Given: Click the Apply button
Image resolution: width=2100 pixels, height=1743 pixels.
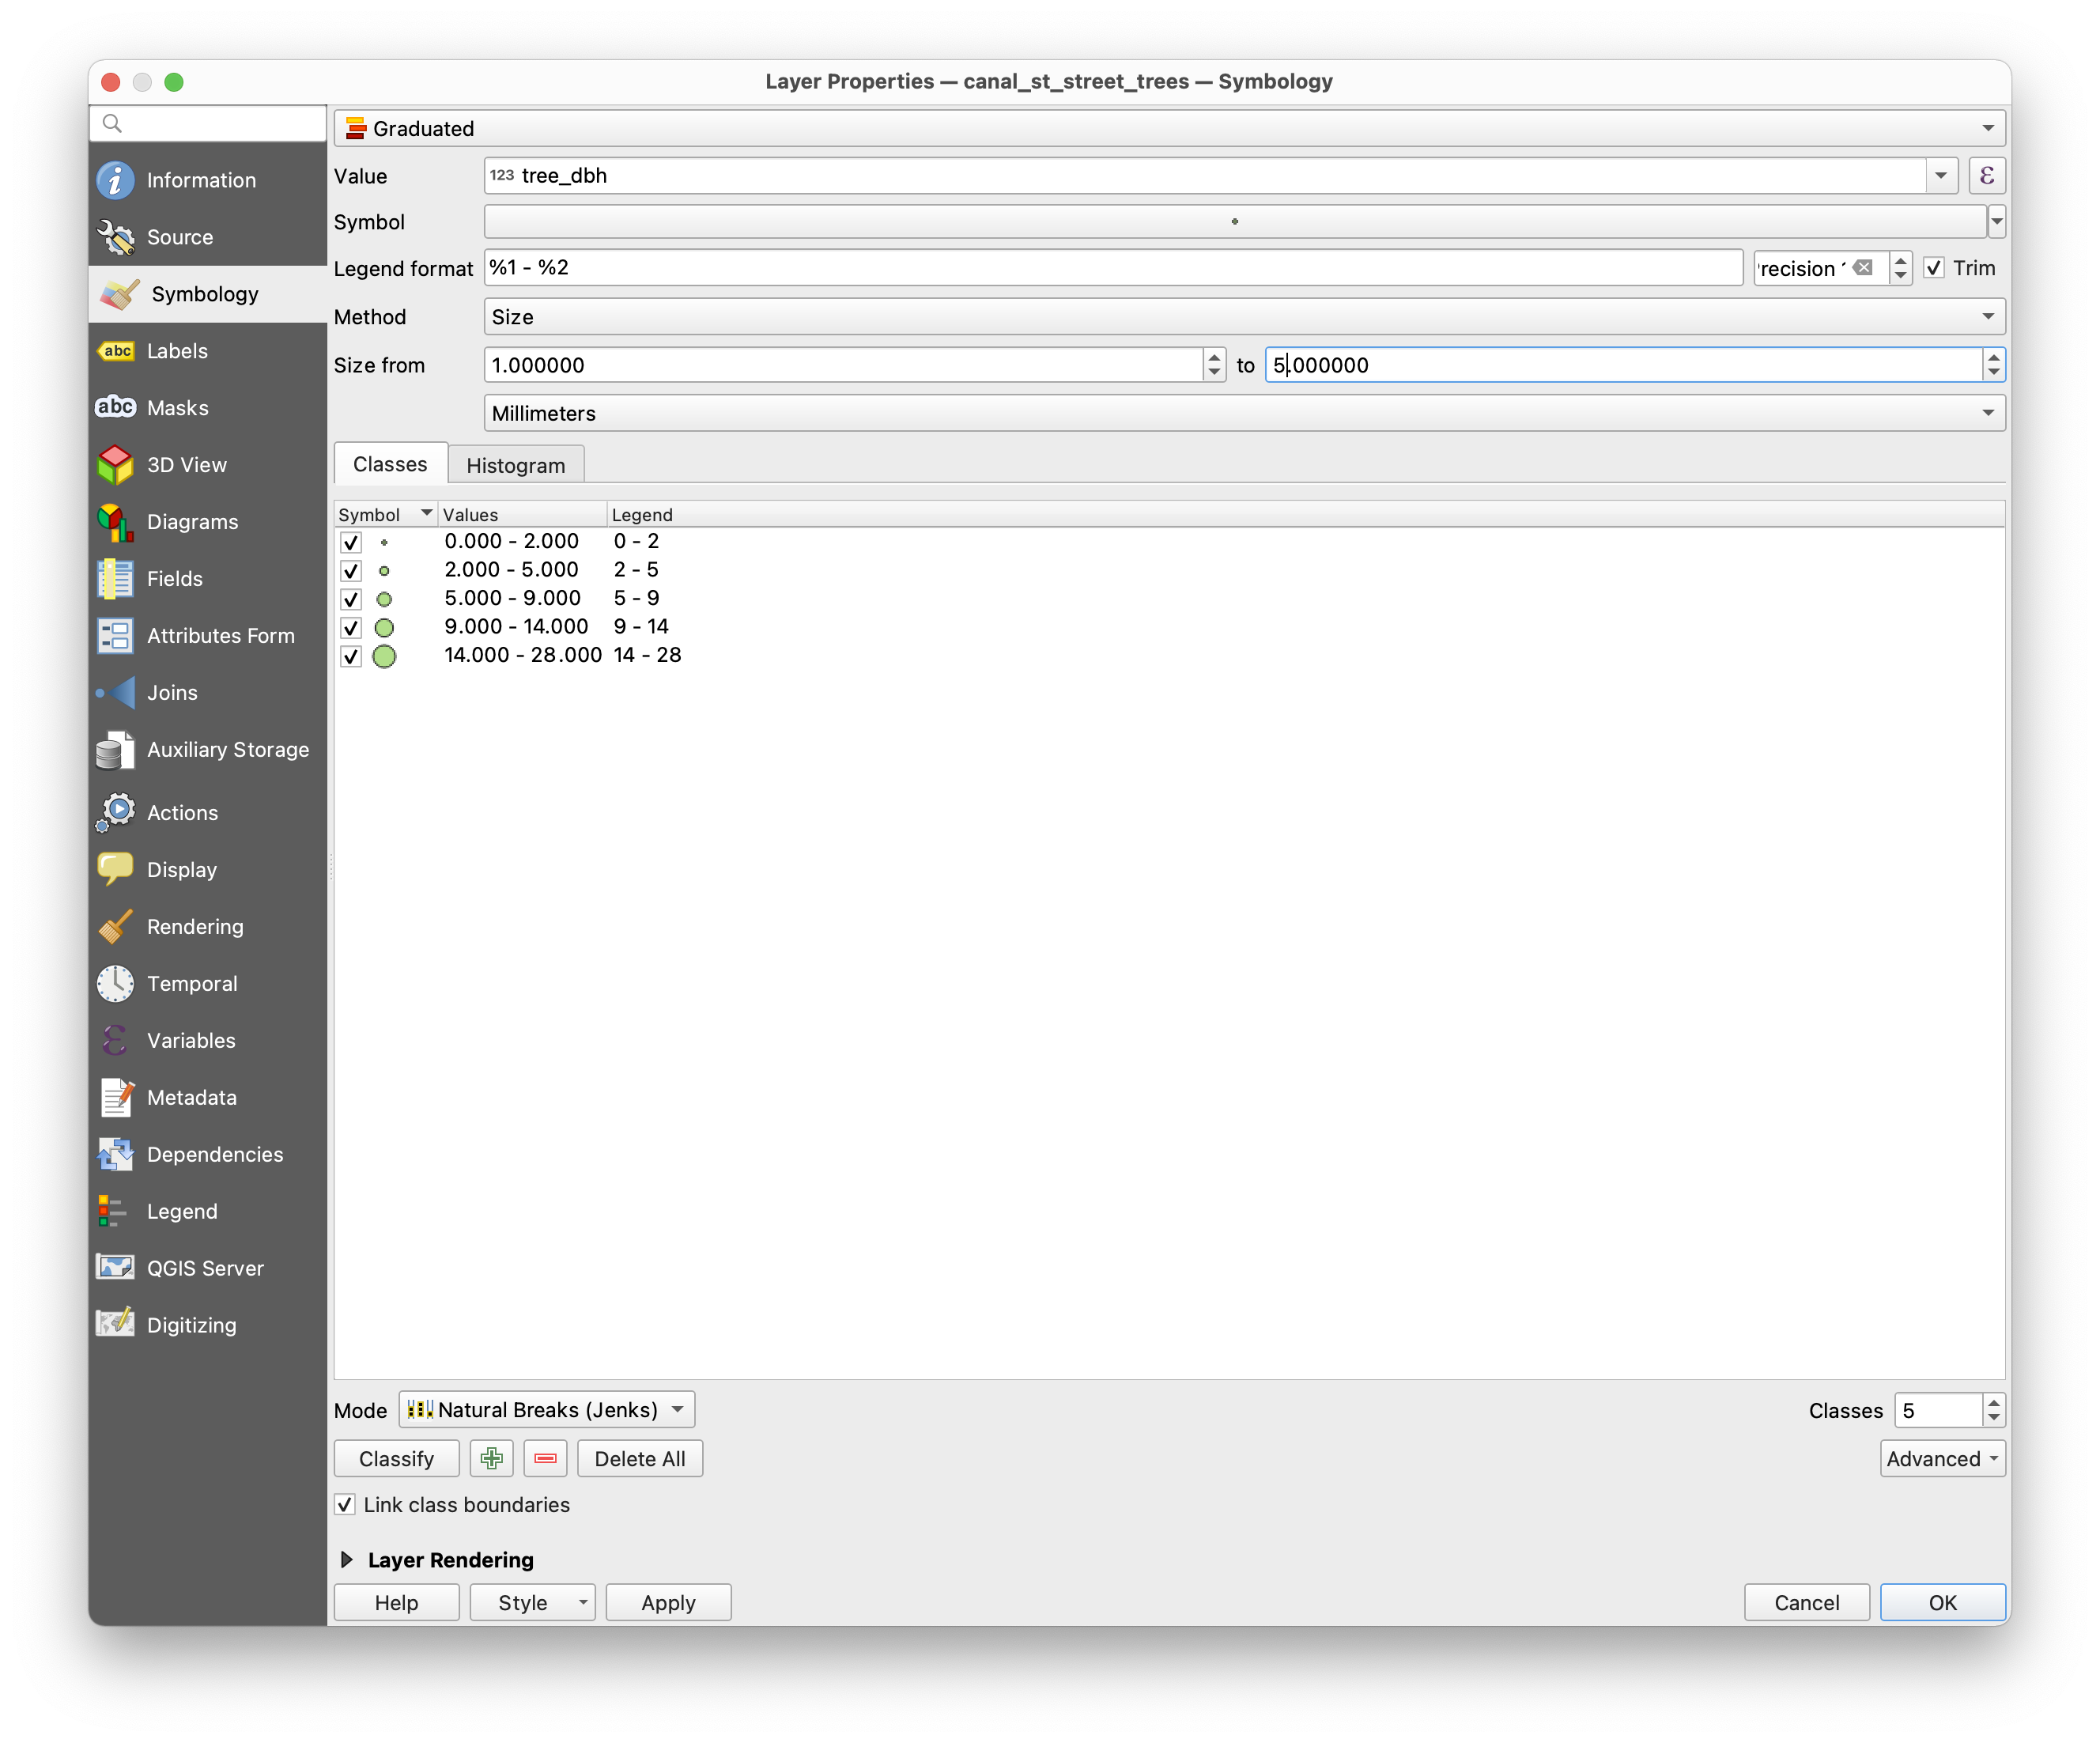Looking at the screenshot, I should click(668, 1603).
